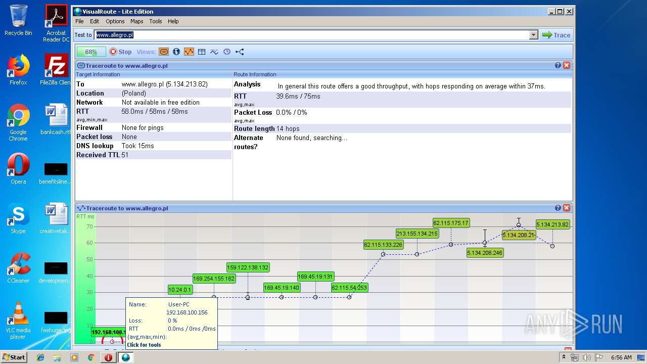
Task: Open the Options menu
Action: click(x=115, y=21)
